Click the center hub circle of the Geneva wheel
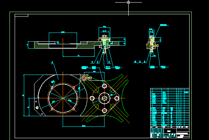This screenshot has height=140, width=209. click(x=104, y=98)
